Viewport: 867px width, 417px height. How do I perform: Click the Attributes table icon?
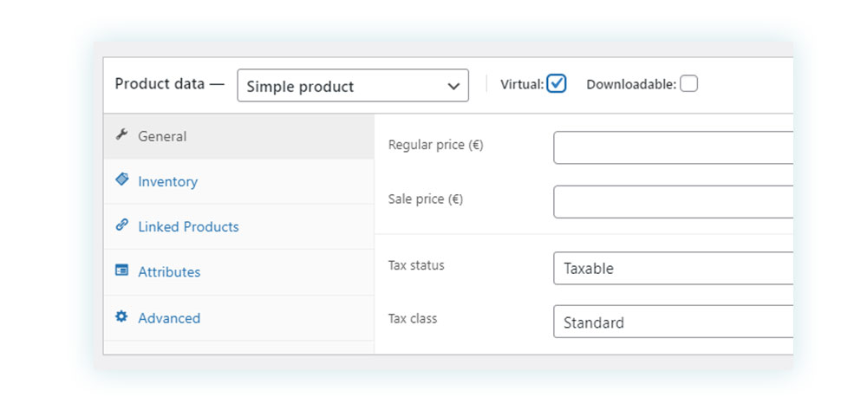pyautogui.click(x=121, y=270)
